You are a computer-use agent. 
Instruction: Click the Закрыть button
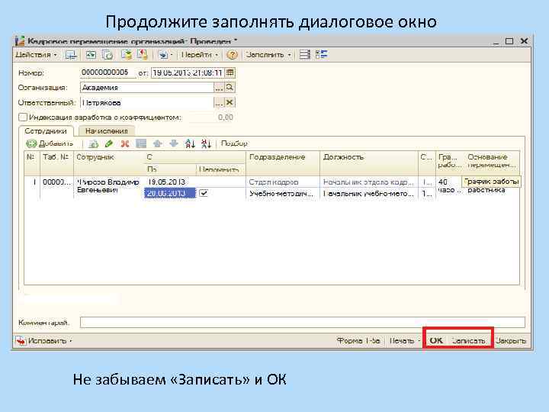coord(511,340)
